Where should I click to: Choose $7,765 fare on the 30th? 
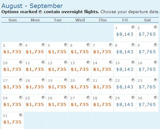[147, 105]
